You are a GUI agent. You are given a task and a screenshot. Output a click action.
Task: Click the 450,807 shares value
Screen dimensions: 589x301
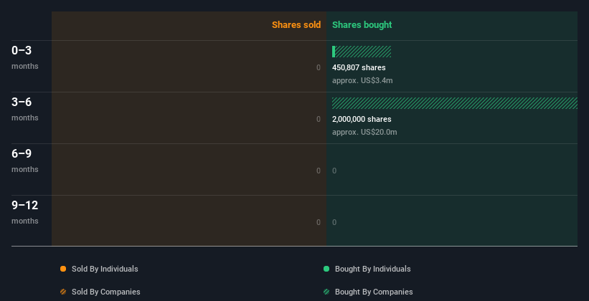pyautogui.click(x=359, y=67)
